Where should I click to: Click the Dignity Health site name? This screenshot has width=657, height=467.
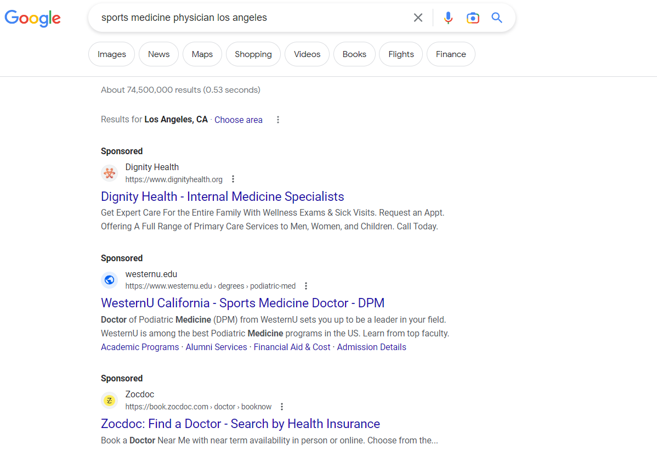pos(152,167)
